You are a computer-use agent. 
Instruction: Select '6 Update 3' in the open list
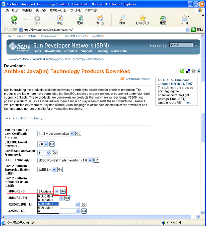[x=48, y=200]
